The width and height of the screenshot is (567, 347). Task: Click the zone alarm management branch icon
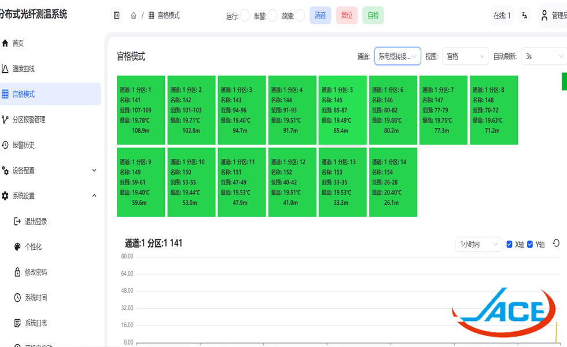pos(5,120)
